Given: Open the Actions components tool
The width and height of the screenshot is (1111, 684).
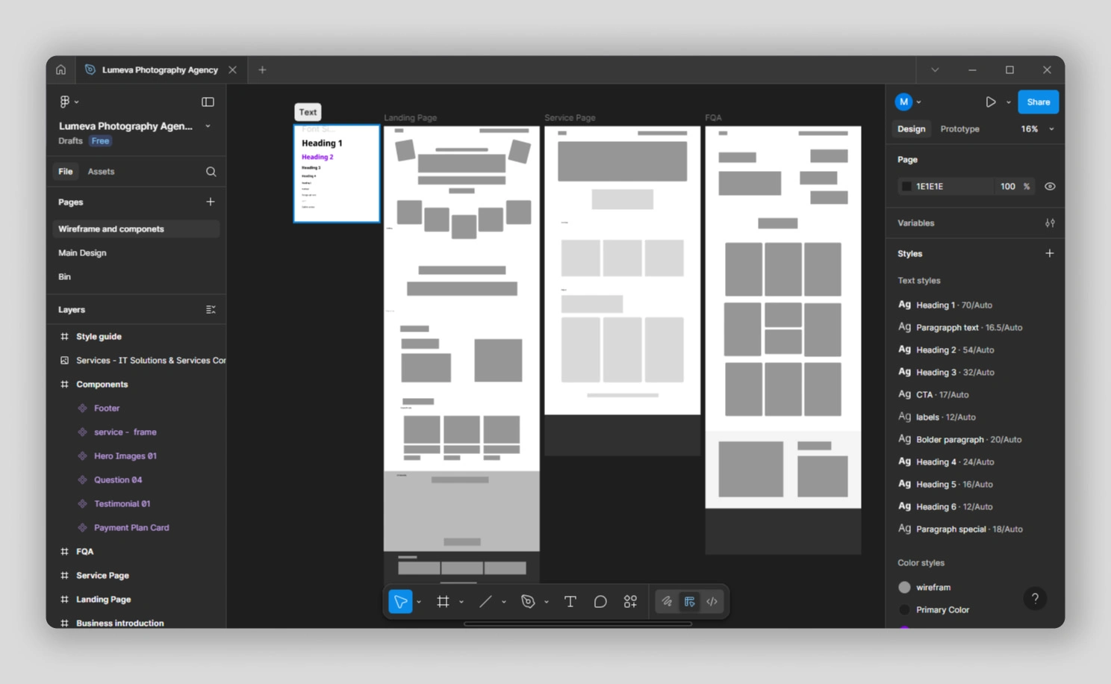Looking at the screenshot, I should 630,601.
